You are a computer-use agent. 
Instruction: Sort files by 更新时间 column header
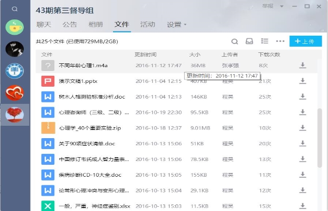[145, 54]
